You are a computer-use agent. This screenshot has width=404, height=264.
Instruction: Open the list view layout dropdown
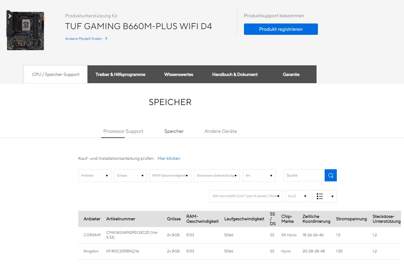tap(324, 196)
